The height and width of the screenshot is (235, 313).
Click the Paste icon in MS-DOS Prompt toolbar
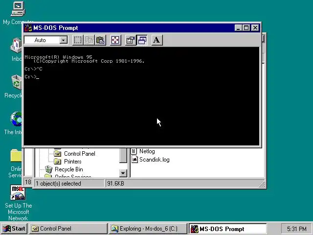coord(100,40)
